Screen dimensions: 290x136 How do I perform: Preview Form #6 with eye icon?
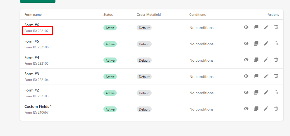coord(246,27)
